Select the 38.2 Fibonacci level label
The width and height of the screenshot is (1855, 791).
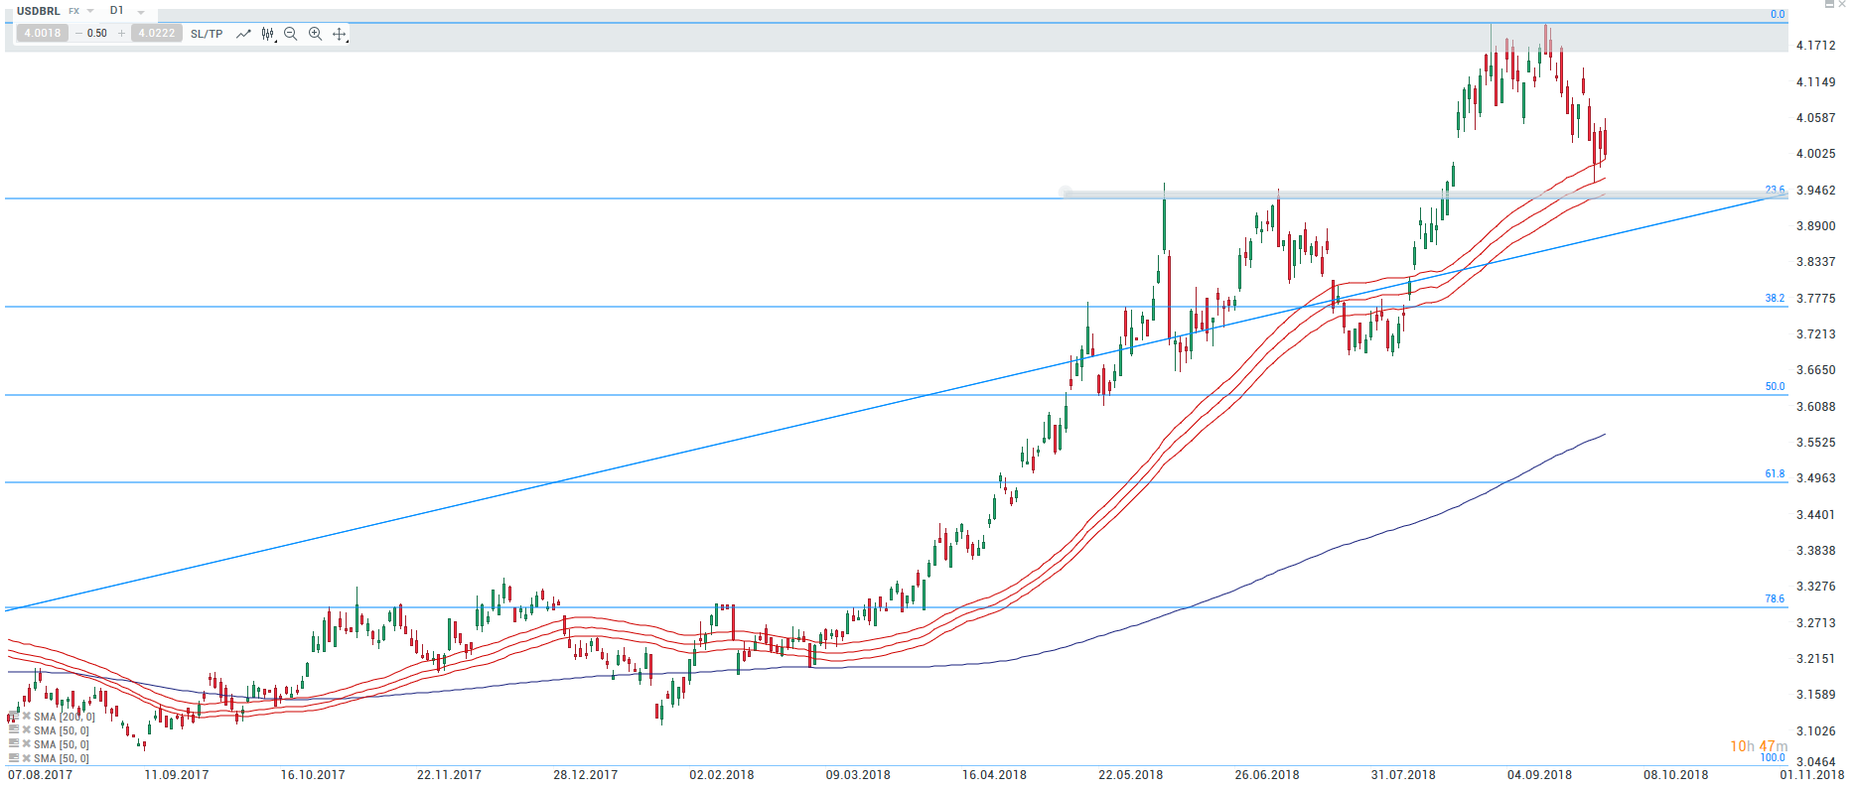(x=1774, y=298)
